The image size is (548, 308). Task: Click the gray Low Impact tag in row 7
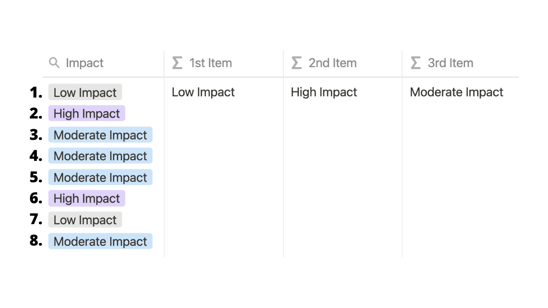click(x=85, y=220)
